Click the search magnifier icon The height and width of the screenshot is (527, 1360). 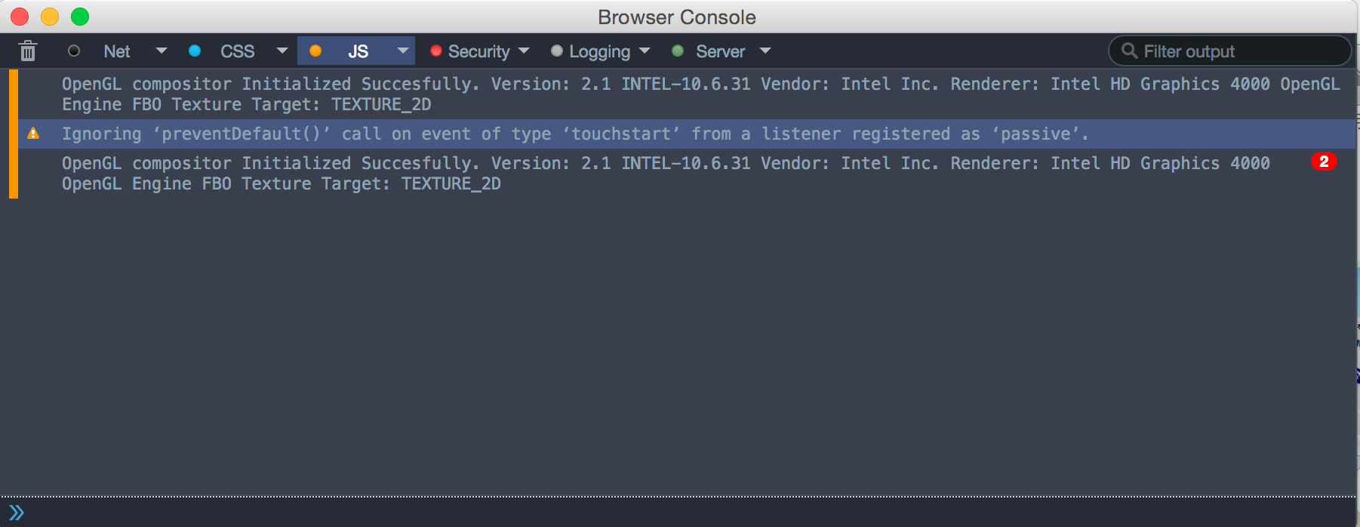click(1129, 51)
